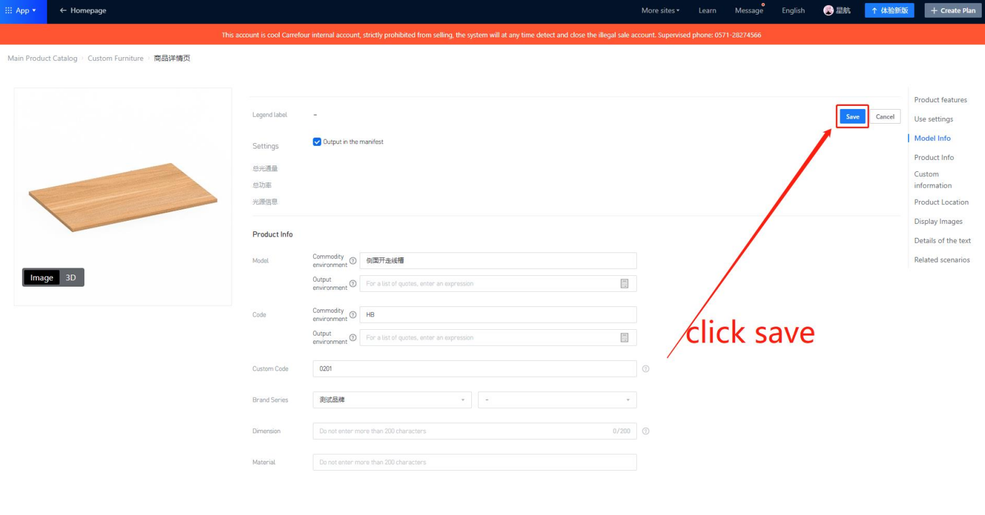Jump to Details of the text section
The width and height of the screenshot is (985, 515).
[x=943, y=240]
